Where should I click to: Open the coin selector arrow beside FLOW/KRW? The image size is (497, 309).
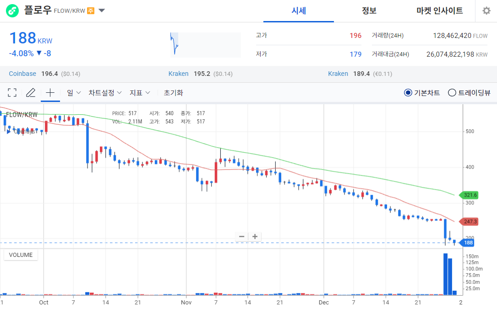[x=101, y=10]
